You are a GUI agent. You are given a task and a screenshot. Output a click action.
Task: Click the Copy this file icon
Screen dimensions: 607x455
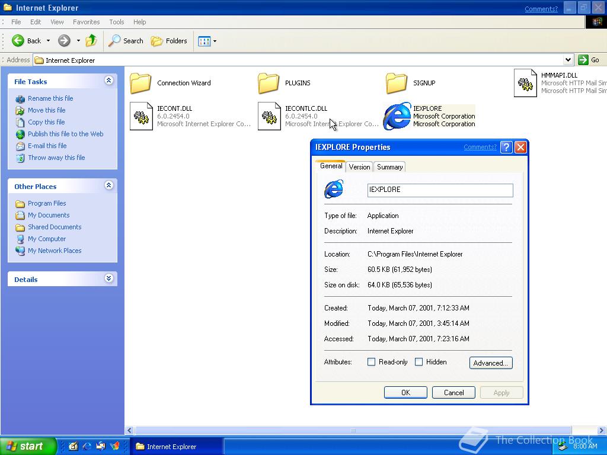point(20,123)
